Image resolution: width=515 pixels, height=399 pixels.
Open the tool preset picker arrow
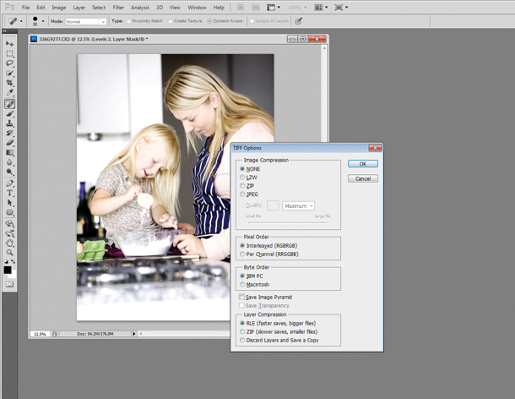pos(21,21)
